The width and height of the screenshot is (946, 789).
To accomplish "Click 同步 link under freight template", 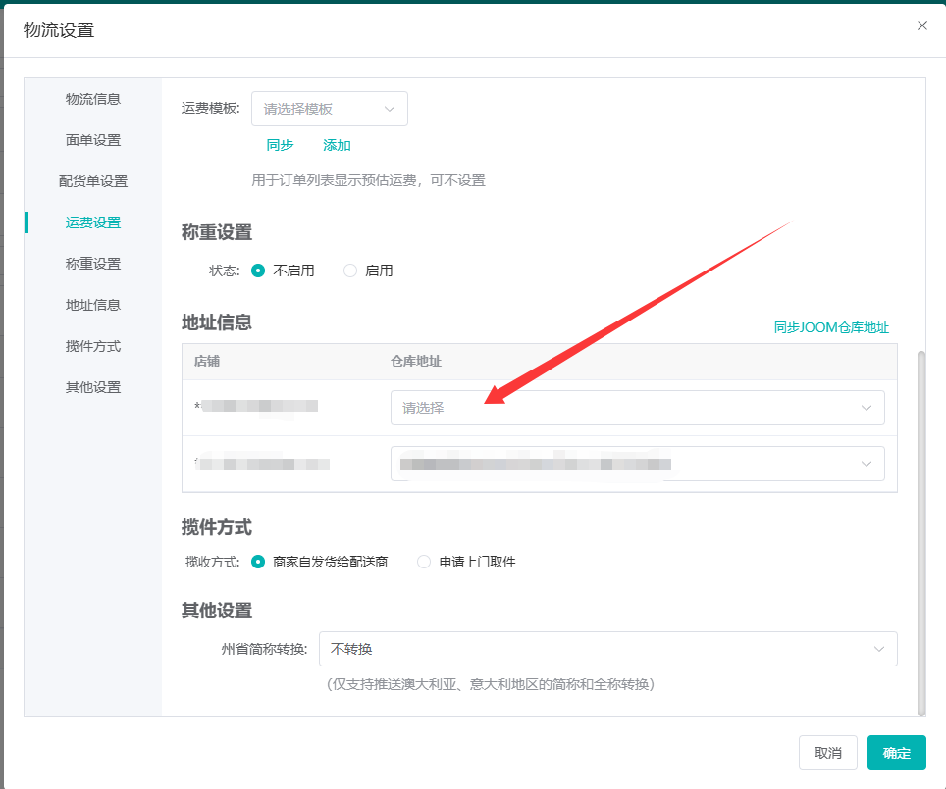I will point(280,145).
